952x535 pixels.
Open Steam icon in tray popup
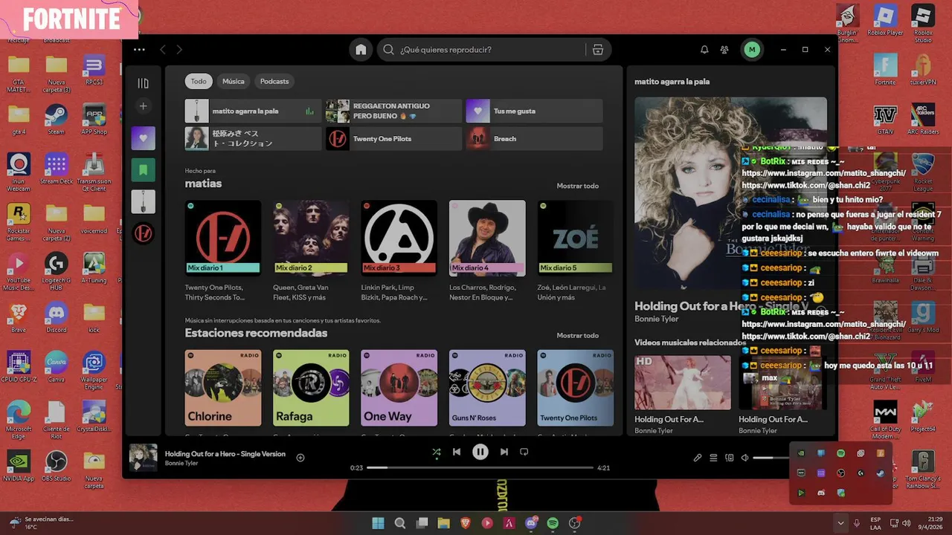coord(881,473)
